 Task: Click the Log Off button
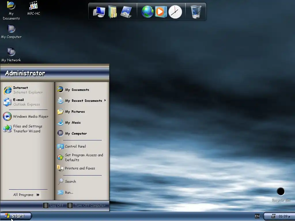tap(53, 205)
